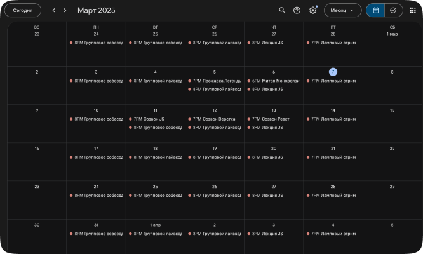Select the highlighted date 7 today
The height and width of the screenshot is (254, 423).
333,72
